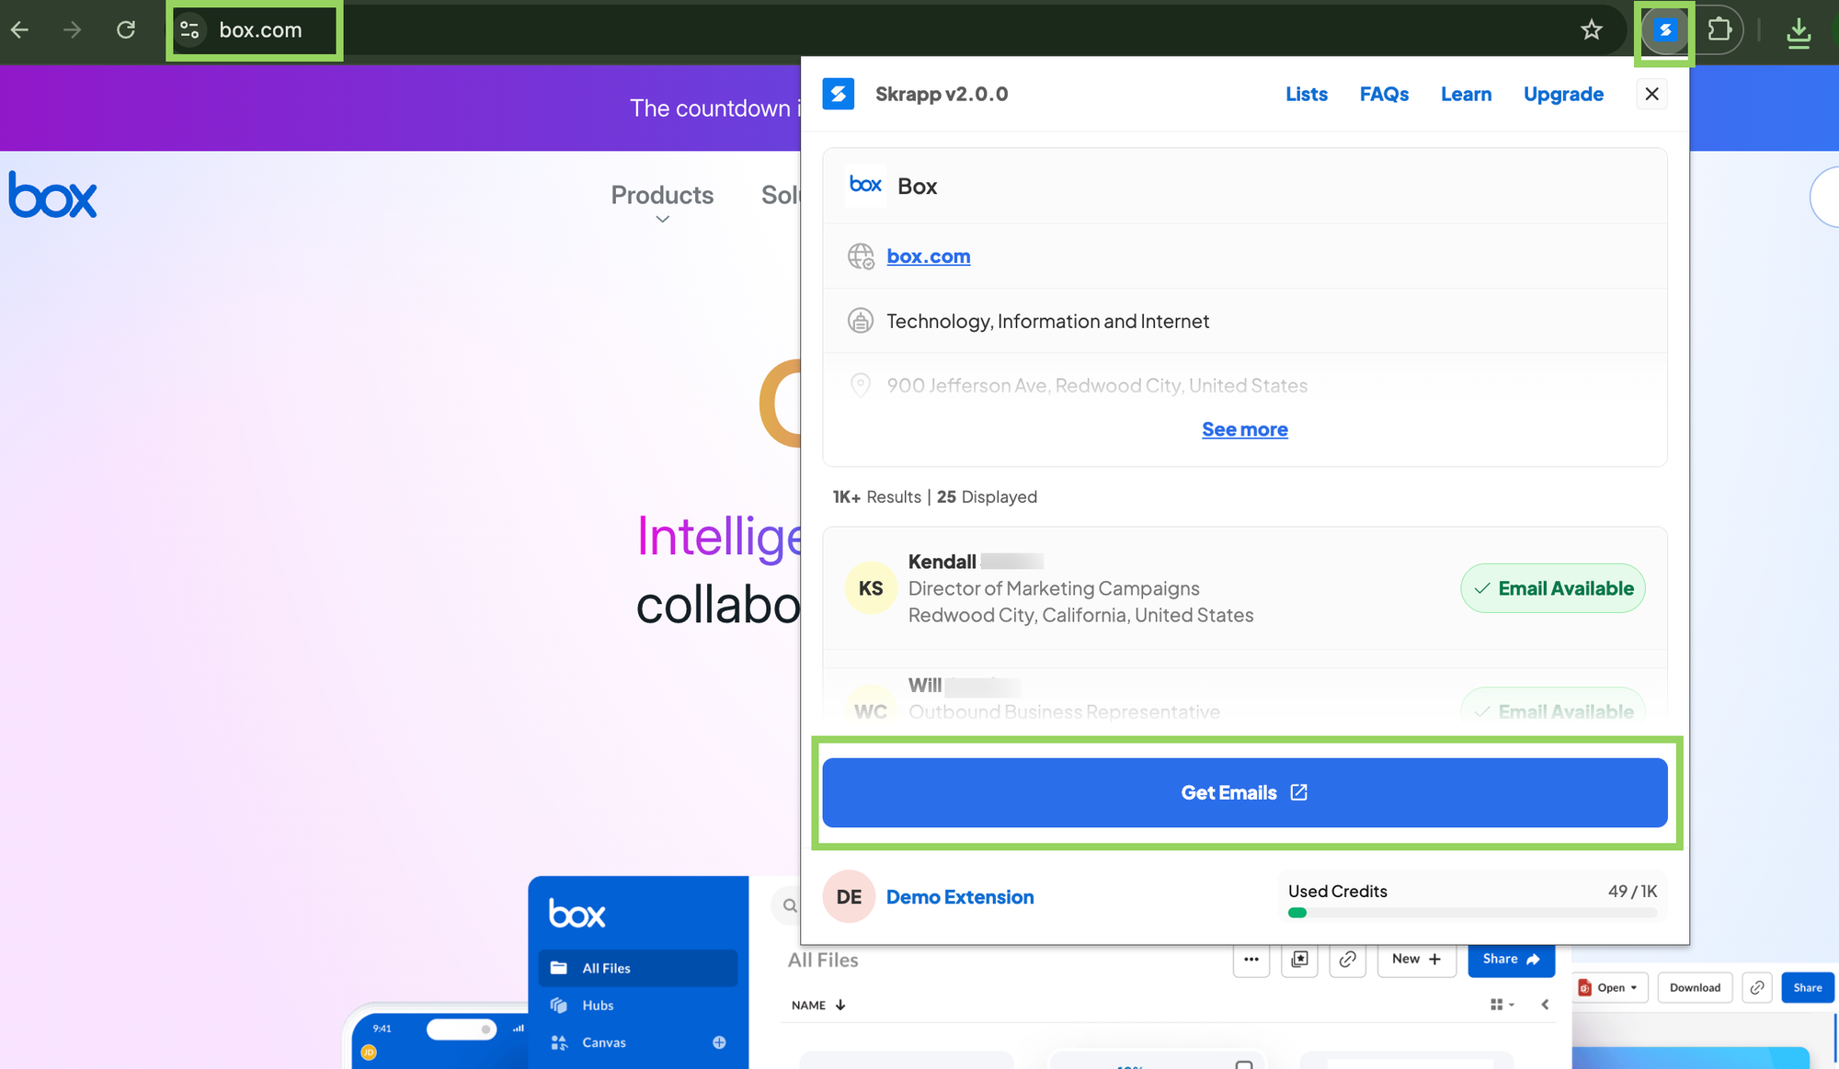Viewport: 1839px width, 1069px height.
Task: Expand company details with See more
Action: [x=1245, y=429]
